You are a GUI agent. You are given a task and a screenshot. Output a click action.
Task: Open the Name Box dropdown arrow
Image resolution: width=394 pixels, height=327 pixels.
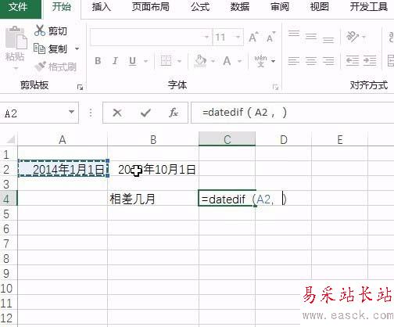pyautogui.click(x=71, y=112)
